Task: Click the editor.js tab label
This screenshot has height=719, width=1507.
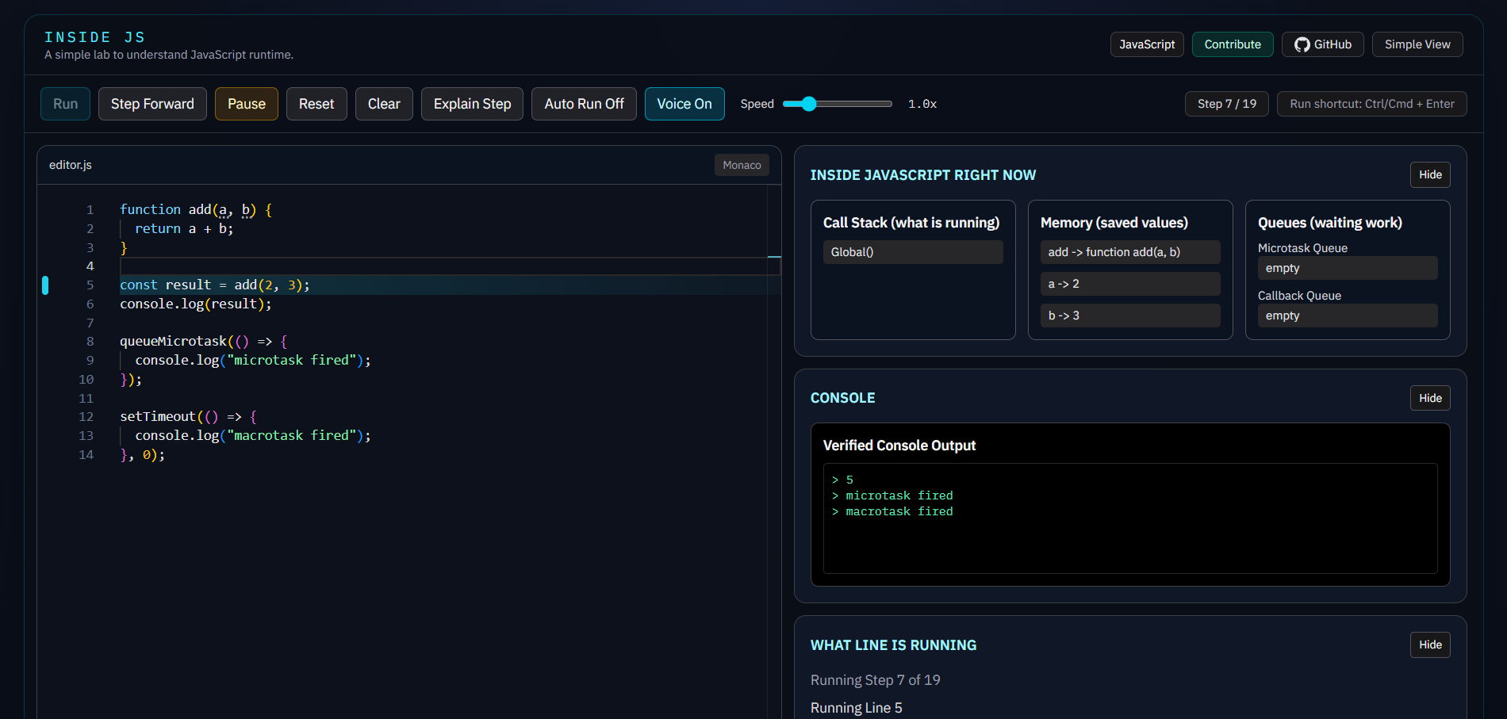Action: point(70,164)
